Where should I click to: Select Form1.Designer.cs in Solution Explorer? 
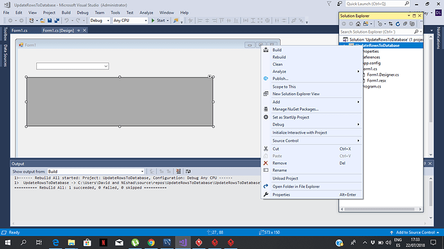383,75
